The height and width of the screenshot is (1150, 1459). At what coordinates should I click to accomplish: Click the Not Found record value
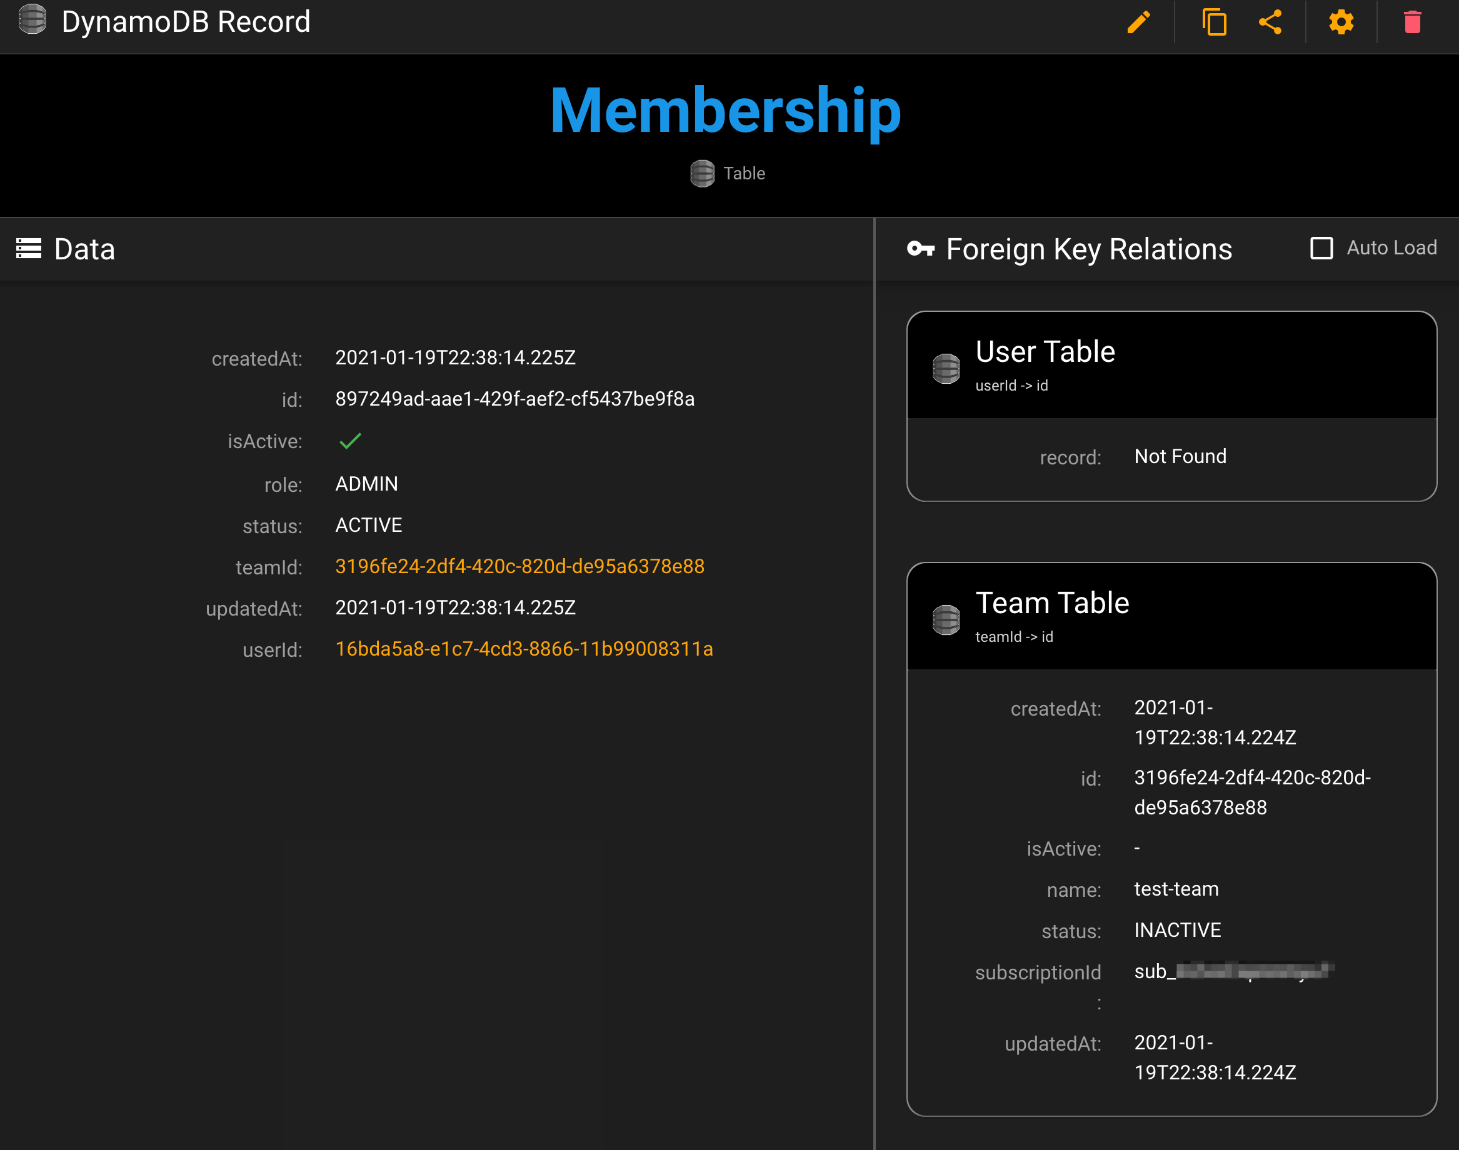1180,456
